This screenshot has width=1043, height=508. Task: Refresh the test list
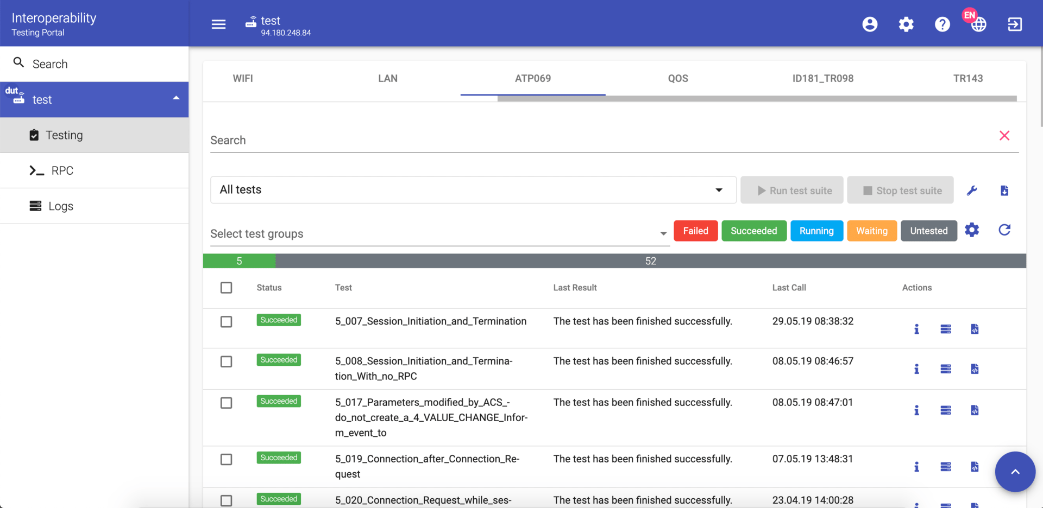tap(1004, 230)
